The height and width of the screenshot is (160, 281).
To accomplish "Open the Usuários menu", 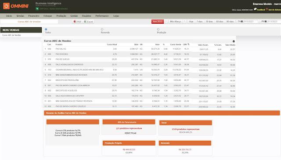I will tap(86, 16).
